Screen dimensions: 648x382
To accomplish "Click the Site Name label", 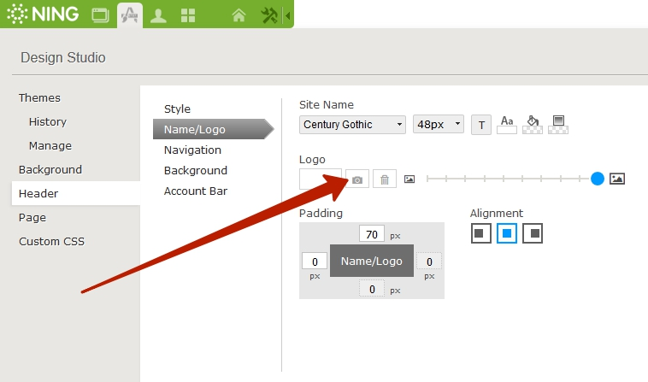I will tap(326, 105).
